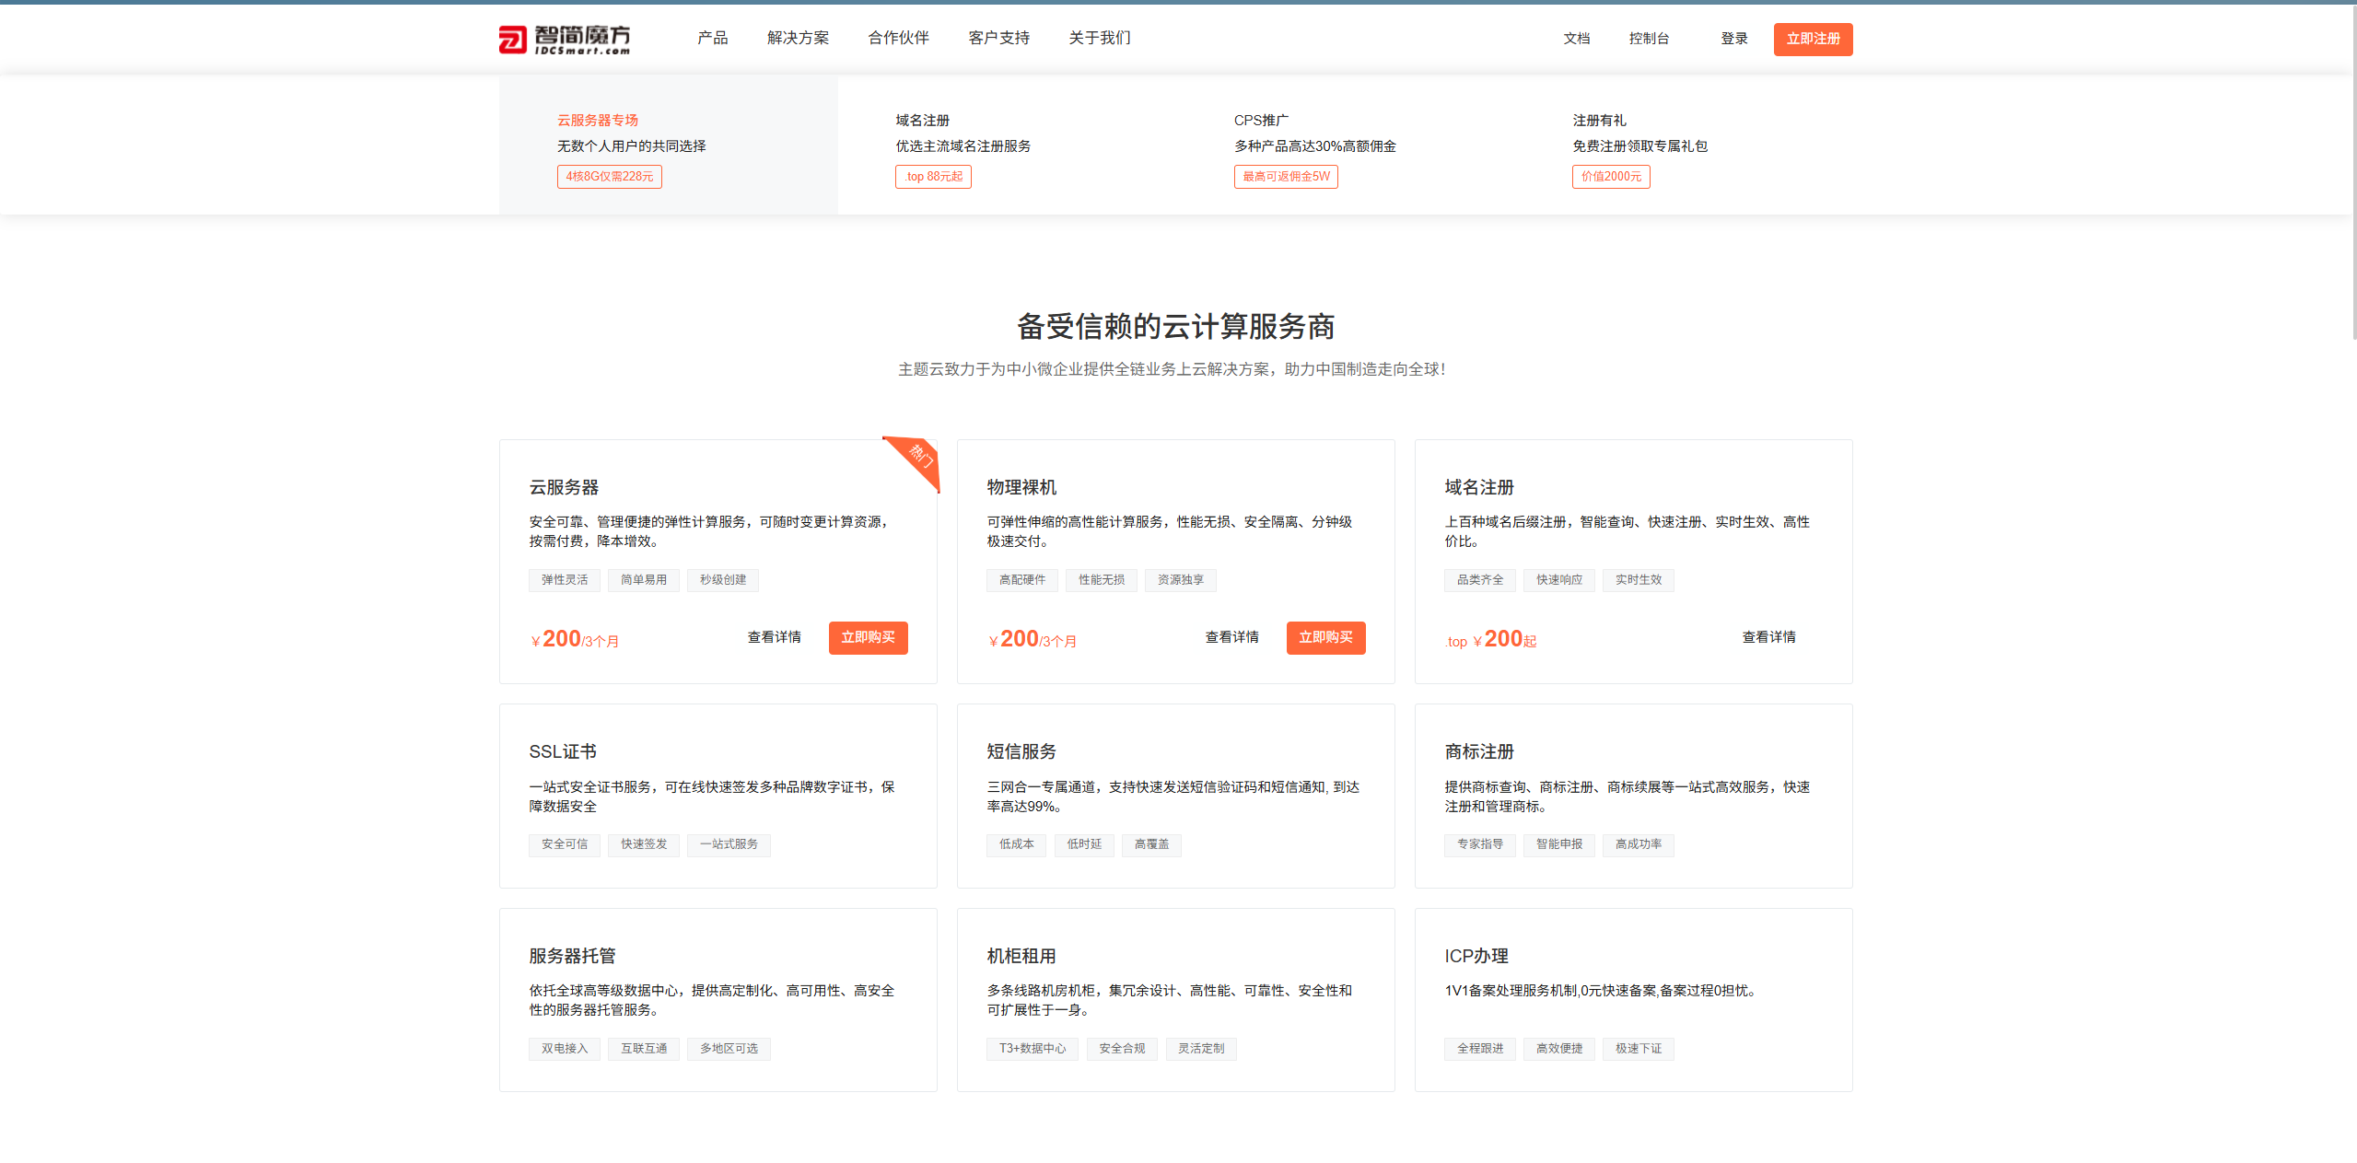Click the 最高可返佣金5W tag

(1286, 177)
